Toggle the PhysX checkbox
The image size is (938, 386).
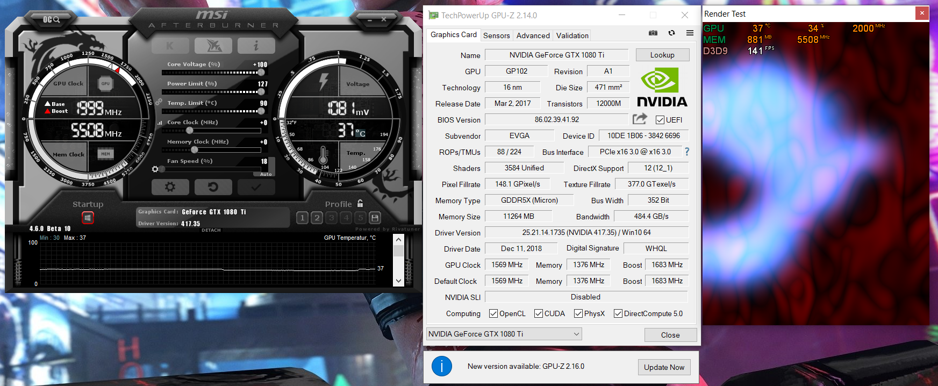(578, 313)
